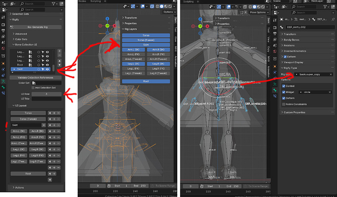
Task: Uncheck the Deform panel header checkbox
Action: point(285,57)
